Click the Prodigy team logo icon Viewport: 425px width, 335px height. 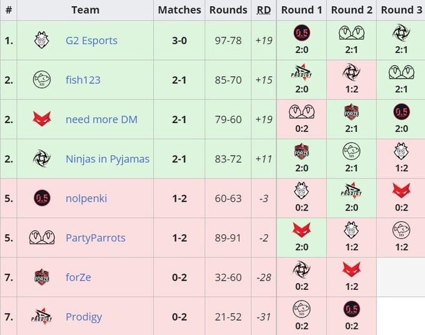point(42,316)
